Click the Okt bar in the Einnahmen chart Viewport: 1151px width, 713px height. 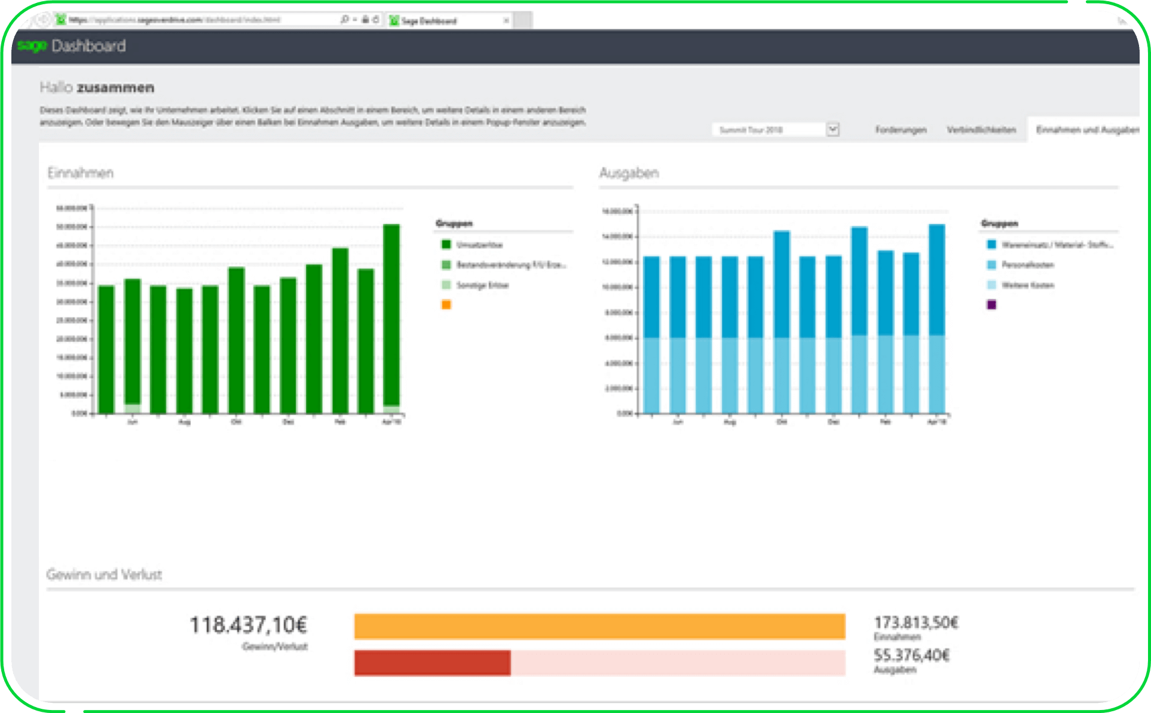click(236, 340)
